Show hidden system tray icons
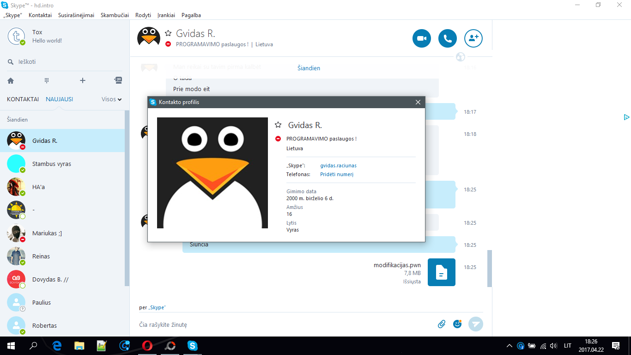 click(510, 345)
